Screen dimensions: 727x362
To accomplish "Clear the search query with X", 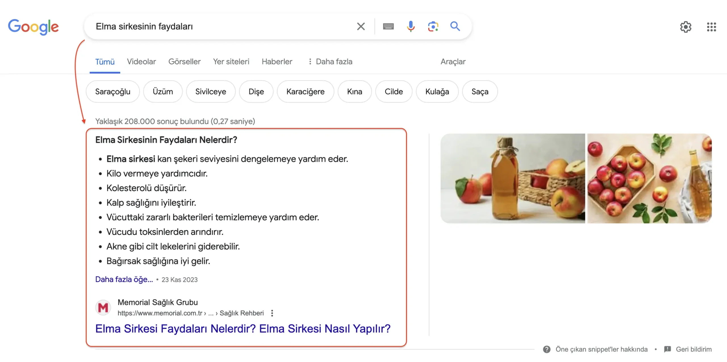I will 361,26.
